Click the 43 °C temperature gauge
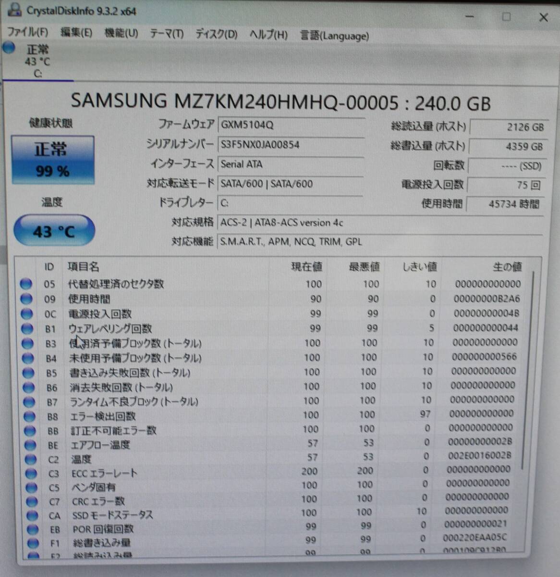Viewport: 560px width, 577px height. point(54,230)
